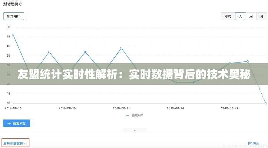Image resolution: width=268 pixels, height=148 pixels.
Task: Click the 2018-08-27 axis label
Action: (229, 108)
